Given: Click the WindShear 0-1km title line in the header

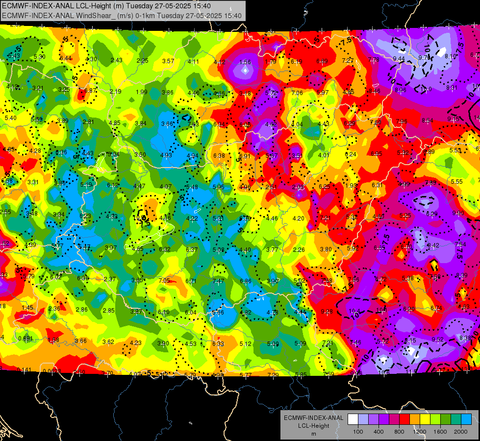Looking at the screenshot, I should click(122, 16).
